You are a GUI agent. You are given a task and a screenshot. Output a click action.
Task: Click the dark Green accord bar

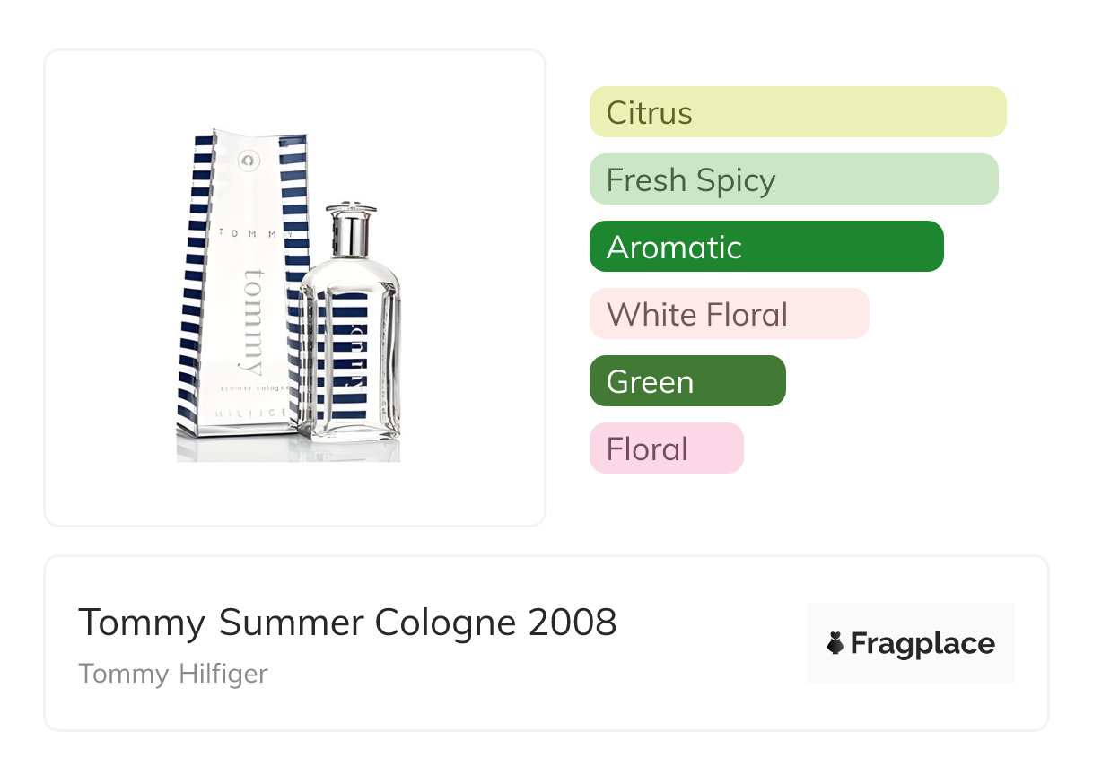(x=686, y=381)
